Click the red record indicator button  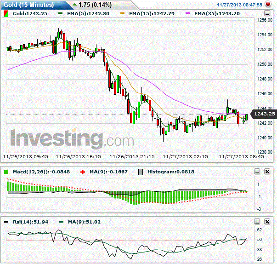[x=268, y=4]
